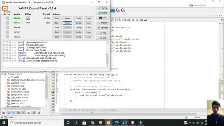
Task: Click first NetBeans profile icon in toolbar
Action: click(x=118, y=10)
